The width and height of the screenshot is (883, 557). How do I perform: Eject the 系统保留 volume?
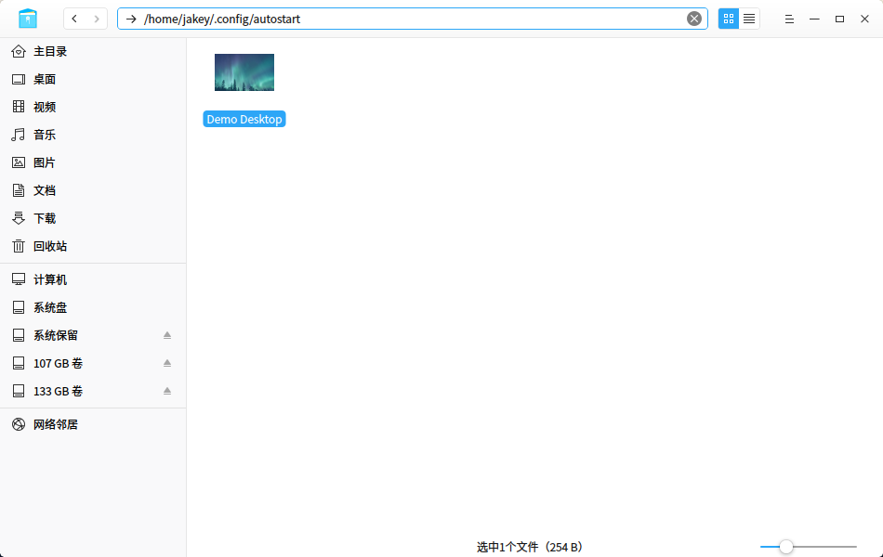[x=167, y=335]
